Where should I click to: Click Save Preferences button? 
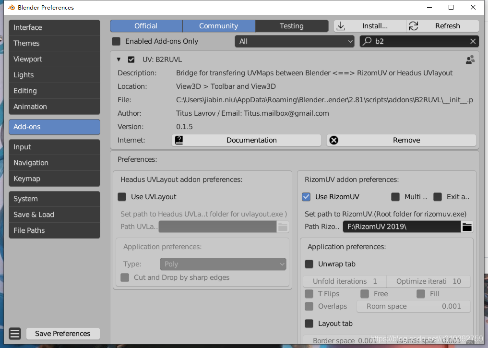point(63,334)
